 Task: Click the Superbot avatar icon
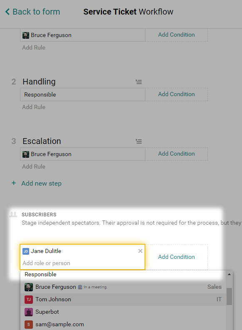click(29, 312)
